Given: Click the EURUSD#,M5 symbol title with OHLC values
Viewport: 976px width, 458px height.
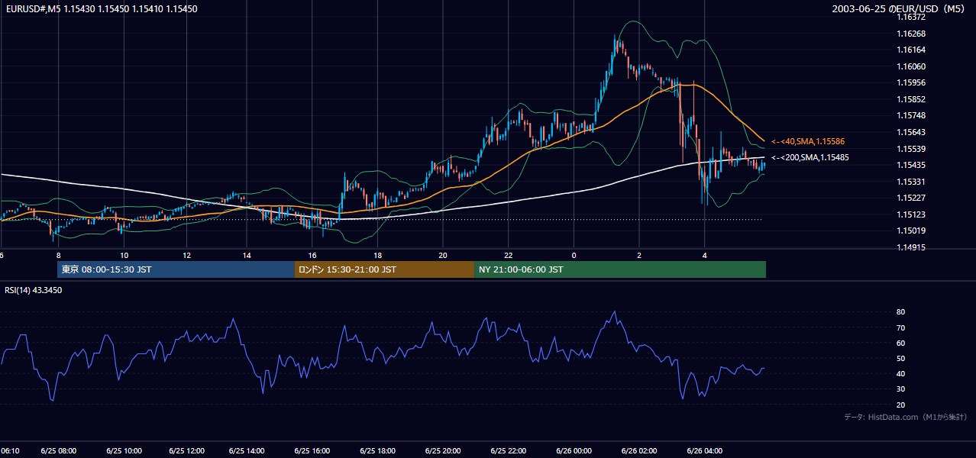Looking at the screenshot, I should tap(101, 9).
